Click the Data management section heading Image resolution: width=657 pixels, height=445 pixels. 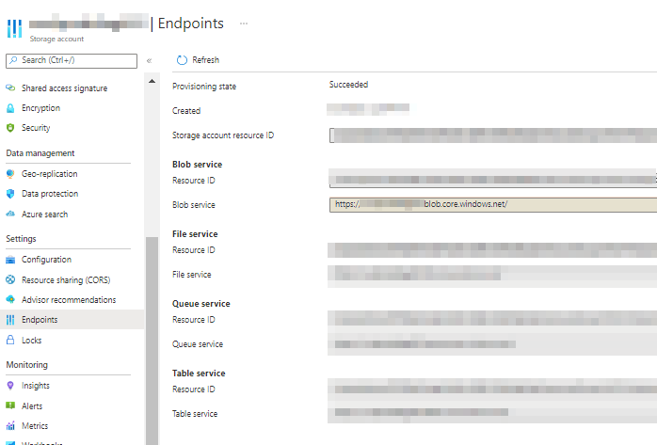pos(40,153)
